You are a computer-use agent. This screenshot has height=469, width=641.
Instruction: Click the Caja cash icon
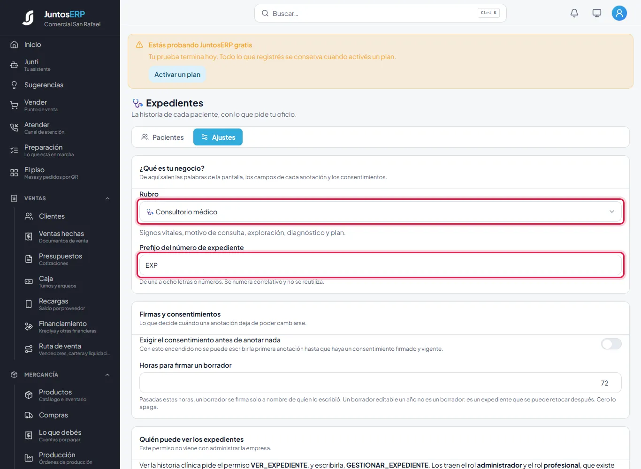(x=29, y=282)
